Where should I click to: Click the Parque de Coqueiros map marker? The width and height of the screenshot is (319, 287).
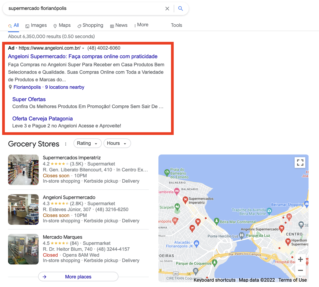pyautogui.click(x=214, y=263)
